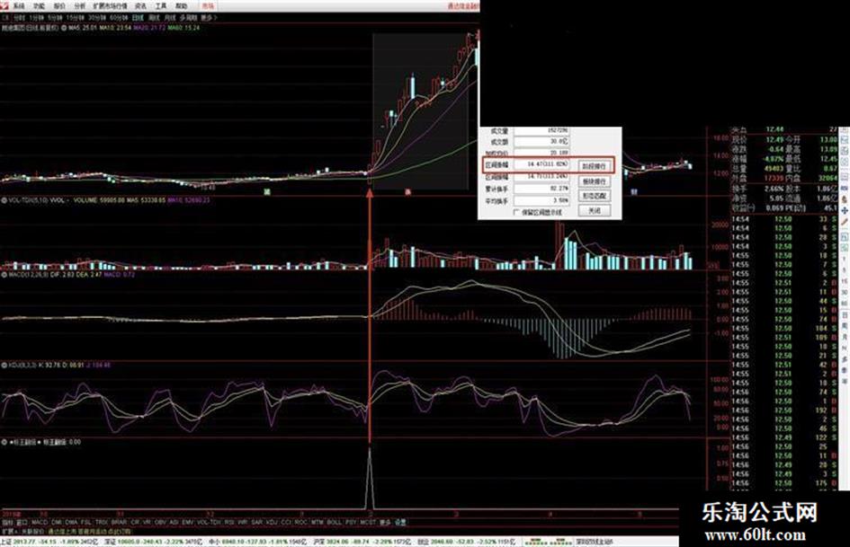The width and height of the screenshot is (850, 547).
Task: Click the 阶段排行 button in dialog
Action: tap(595, 166)
